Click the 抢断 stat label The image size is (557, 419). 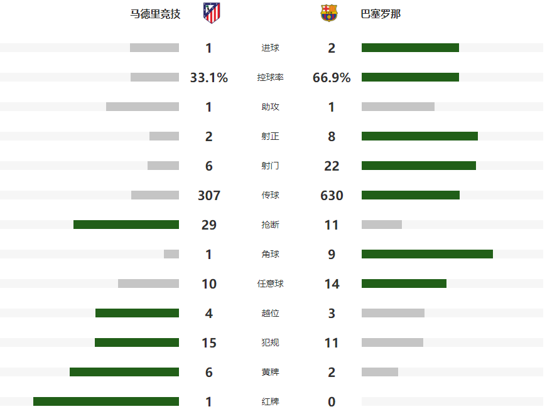coord(270,225)
